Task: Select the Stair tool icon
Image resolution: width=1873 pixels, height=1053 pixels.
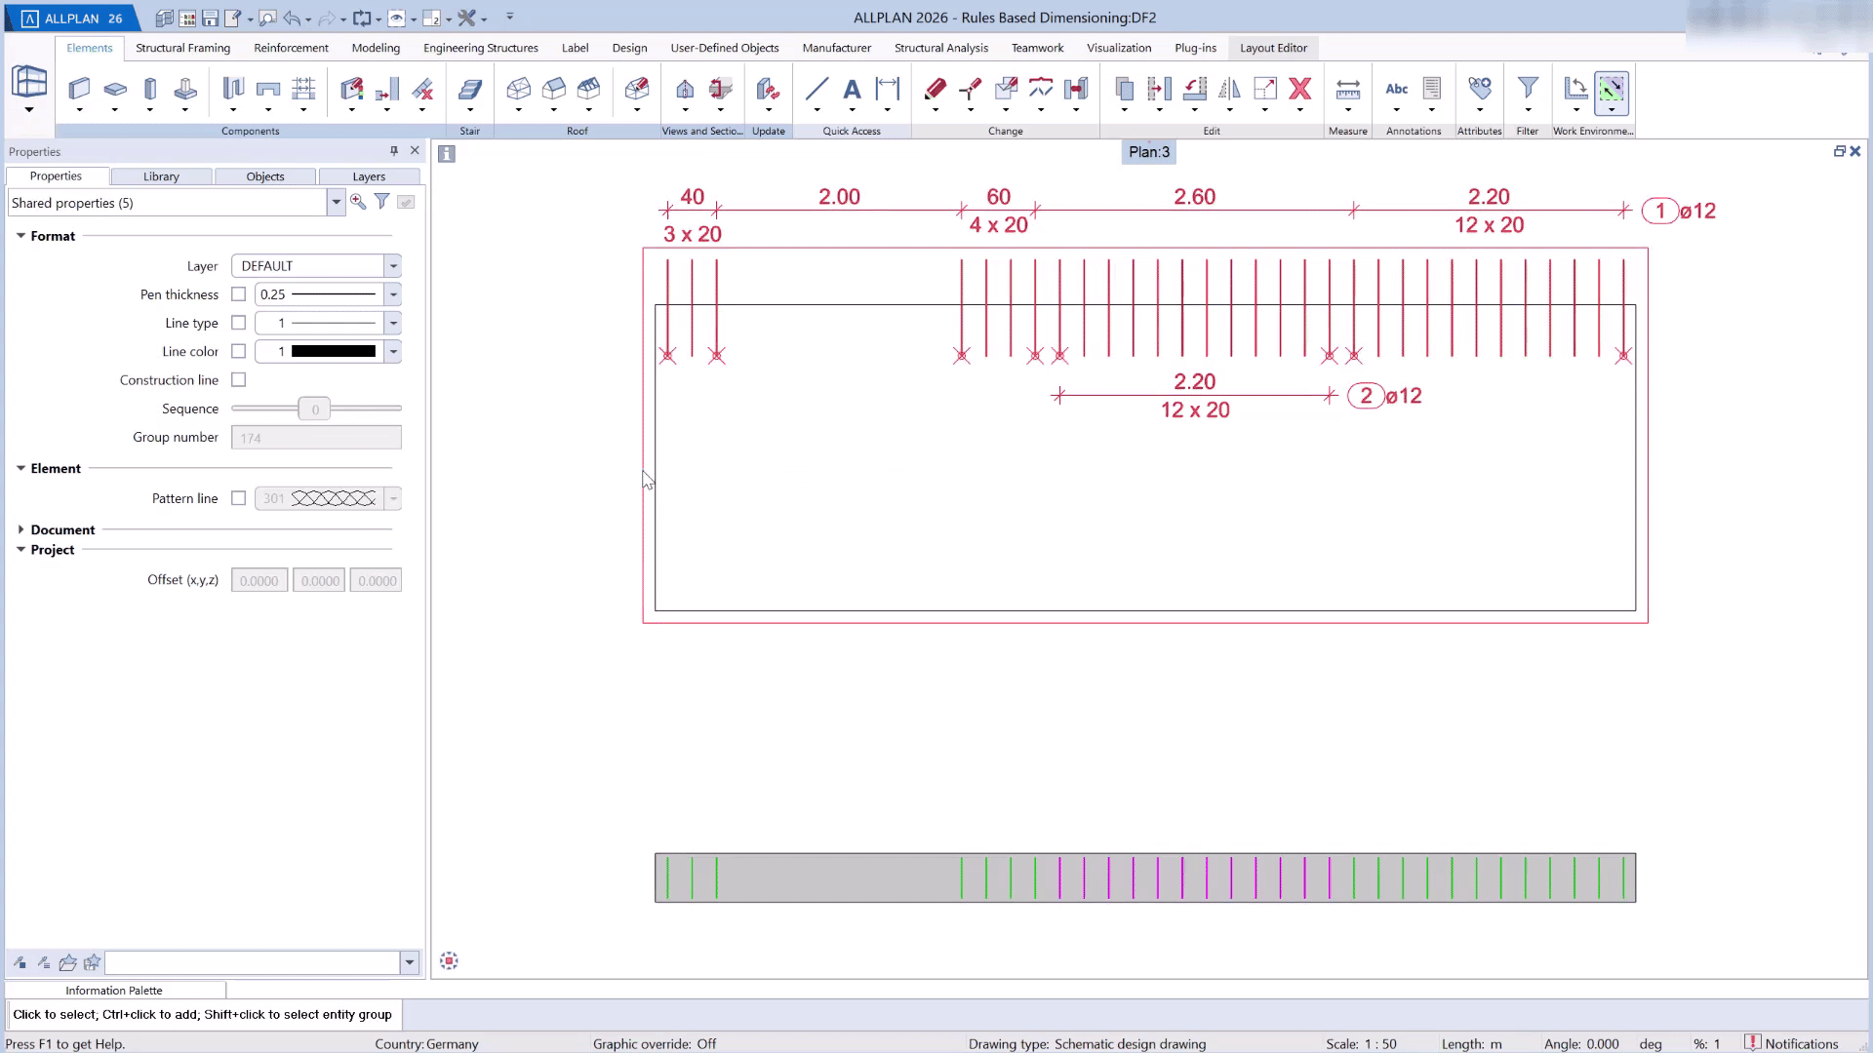Action: click(470, 89)
